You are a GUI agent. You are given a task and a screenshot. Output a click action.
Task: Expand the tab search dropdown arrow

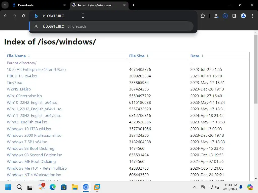5,5
